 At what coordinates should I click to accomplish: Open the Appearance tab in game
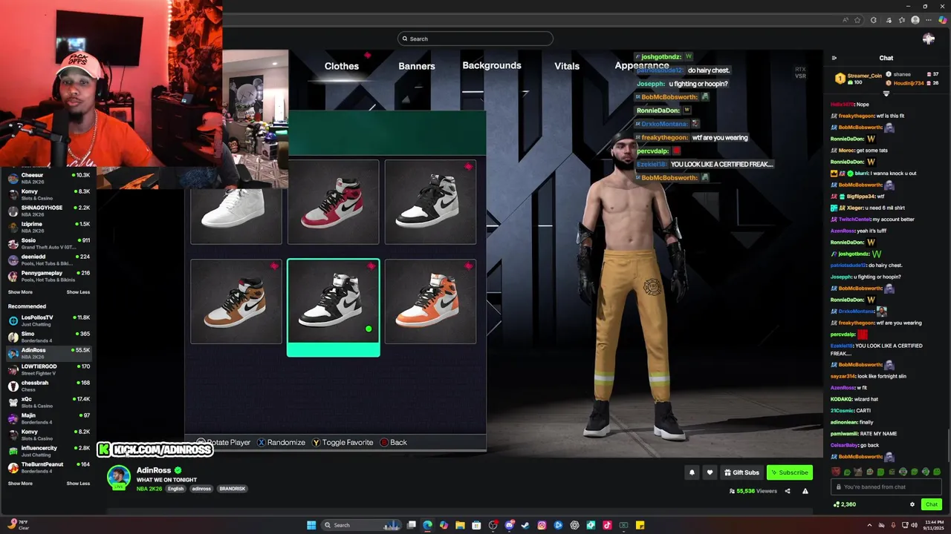click(x=642, y=65)
